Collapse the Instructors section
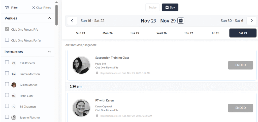258x122 pixels. 49,52
